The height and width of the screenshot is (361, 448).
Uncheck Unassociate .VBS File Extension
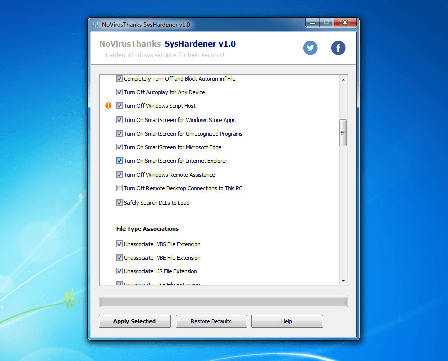pyautogui.click(x=119, y=244)
